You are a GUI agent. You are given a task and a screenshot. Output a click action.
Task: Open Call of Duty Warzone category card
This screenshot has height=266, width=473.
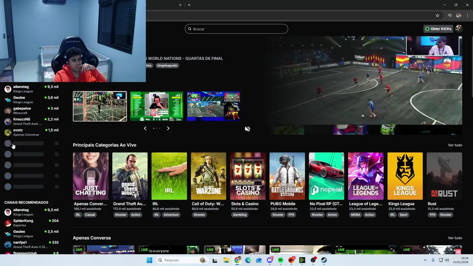[x=208, y=176]
